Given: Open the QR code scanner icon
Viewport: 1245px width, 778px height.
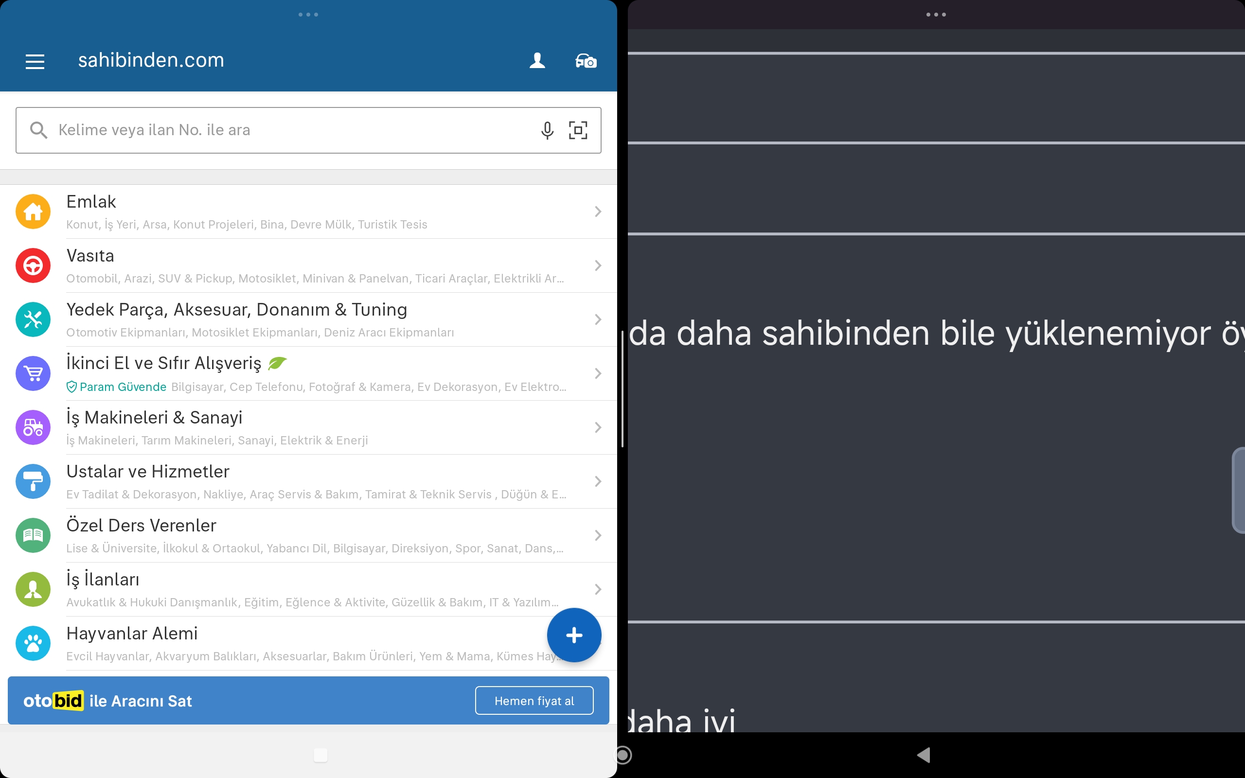Looking at the screenshot, I should pos(578,130).
